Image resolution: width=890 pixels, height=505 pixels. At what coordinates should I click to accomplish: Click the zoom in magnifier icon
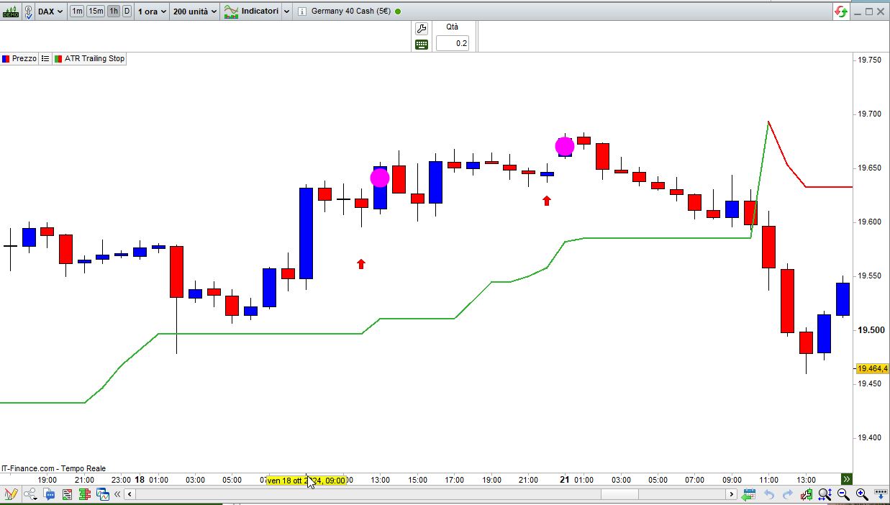pyautogui.click(x=862, y=494)
